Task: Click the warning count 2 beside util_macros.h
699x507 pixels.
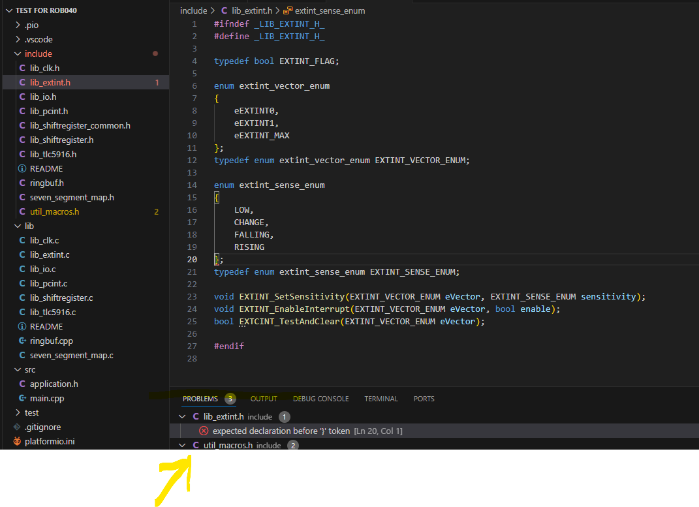Action: click(293, 445)
